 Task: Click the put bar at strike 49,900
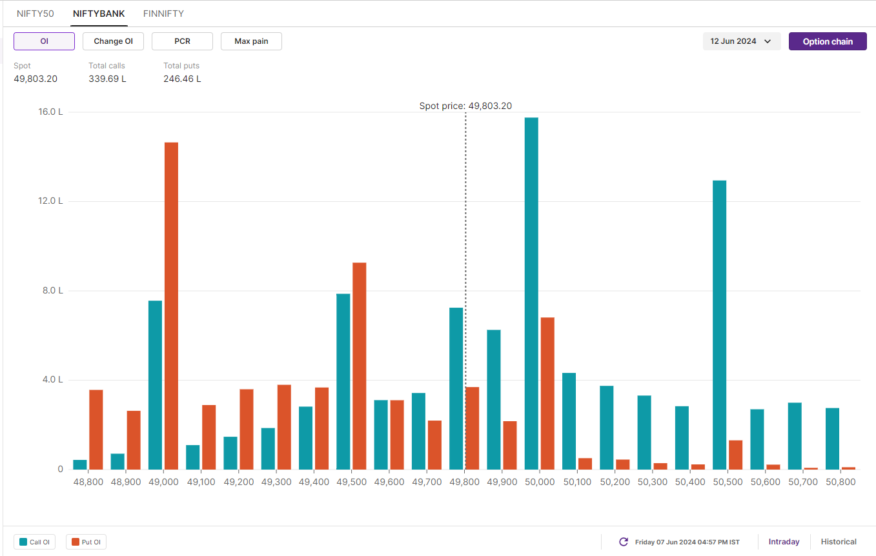510,445
